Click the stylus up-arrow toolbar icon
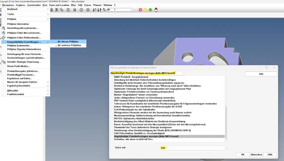284x161 pixels. 99,10
